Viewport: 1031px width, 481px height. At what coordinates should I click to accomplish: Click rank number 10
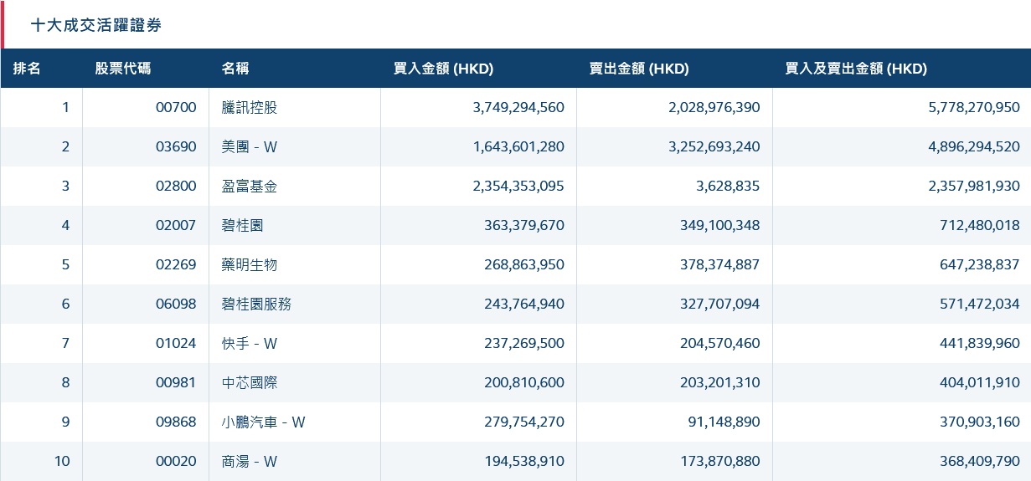pos(63,461)
